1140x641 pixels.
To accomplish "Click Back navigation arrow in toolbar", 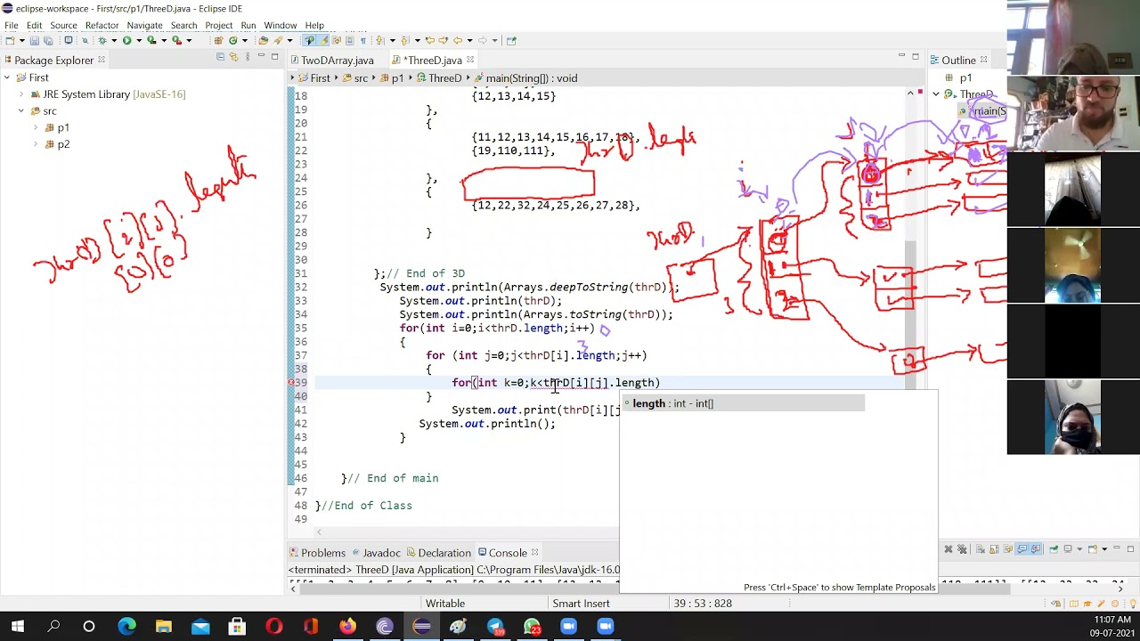I will coord(457,40).
